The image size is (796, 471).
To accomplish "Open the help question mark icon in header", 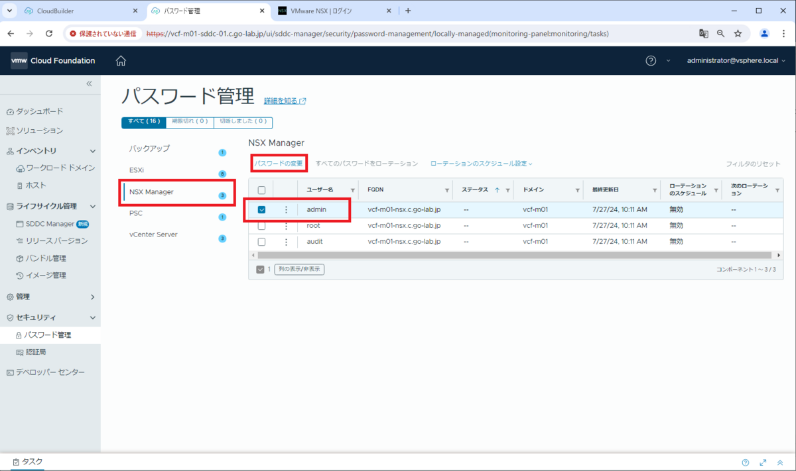I will pyautogui.click(x=651, y=60).
